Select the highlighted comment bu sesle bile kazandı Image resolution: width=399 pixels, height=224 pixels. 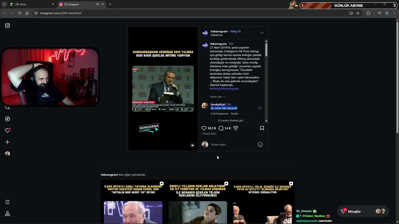224,108
